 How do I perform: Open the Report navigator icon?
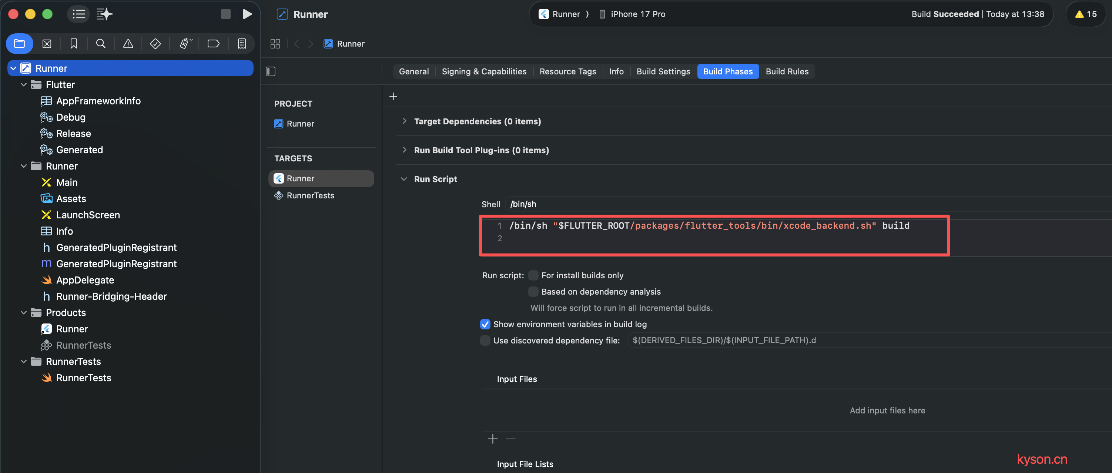click(x=242, y=44)
